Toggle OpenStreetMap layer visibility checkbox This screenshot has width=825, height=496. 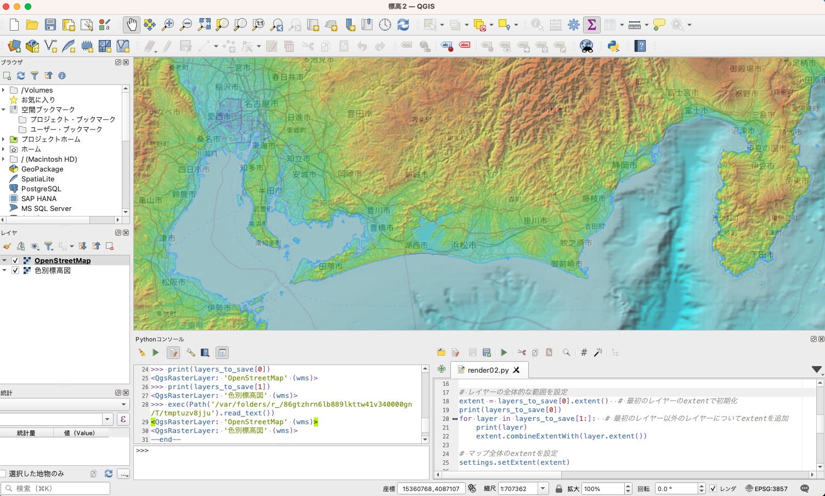click(x=15, y=261)
